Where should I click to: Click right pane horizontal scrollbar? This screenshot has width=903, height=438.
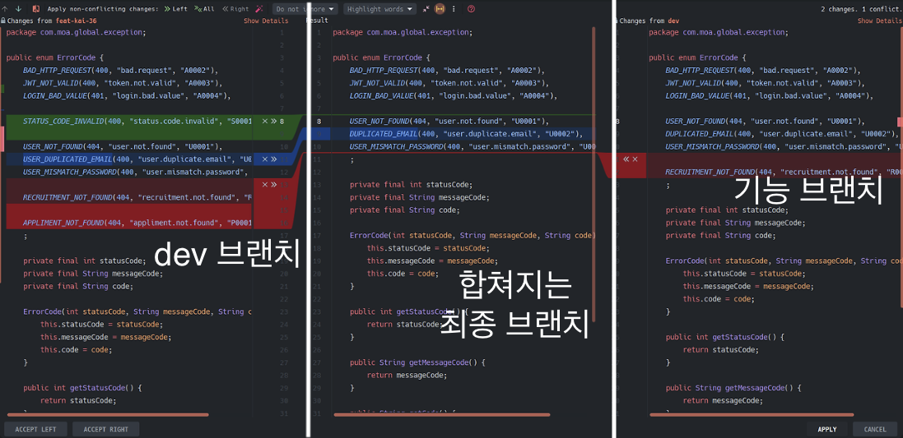(x=752, y=414)
